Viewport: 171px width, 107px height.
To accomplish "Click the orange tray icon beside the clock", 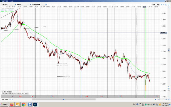I will pos(160,105).
